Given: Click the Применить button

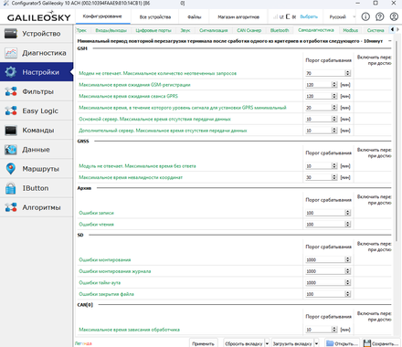Looking at the screenshot, I should pyautogui.click(x=204, y=343).
